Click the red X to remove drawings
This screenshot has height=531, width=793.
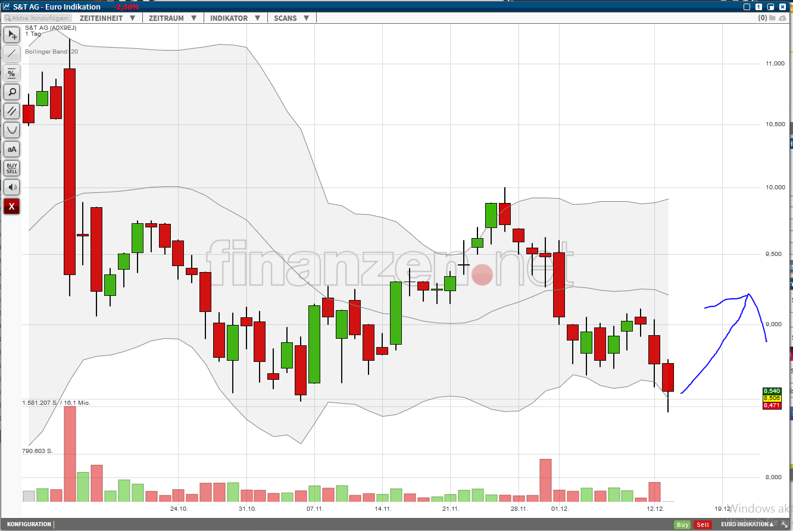11,206
